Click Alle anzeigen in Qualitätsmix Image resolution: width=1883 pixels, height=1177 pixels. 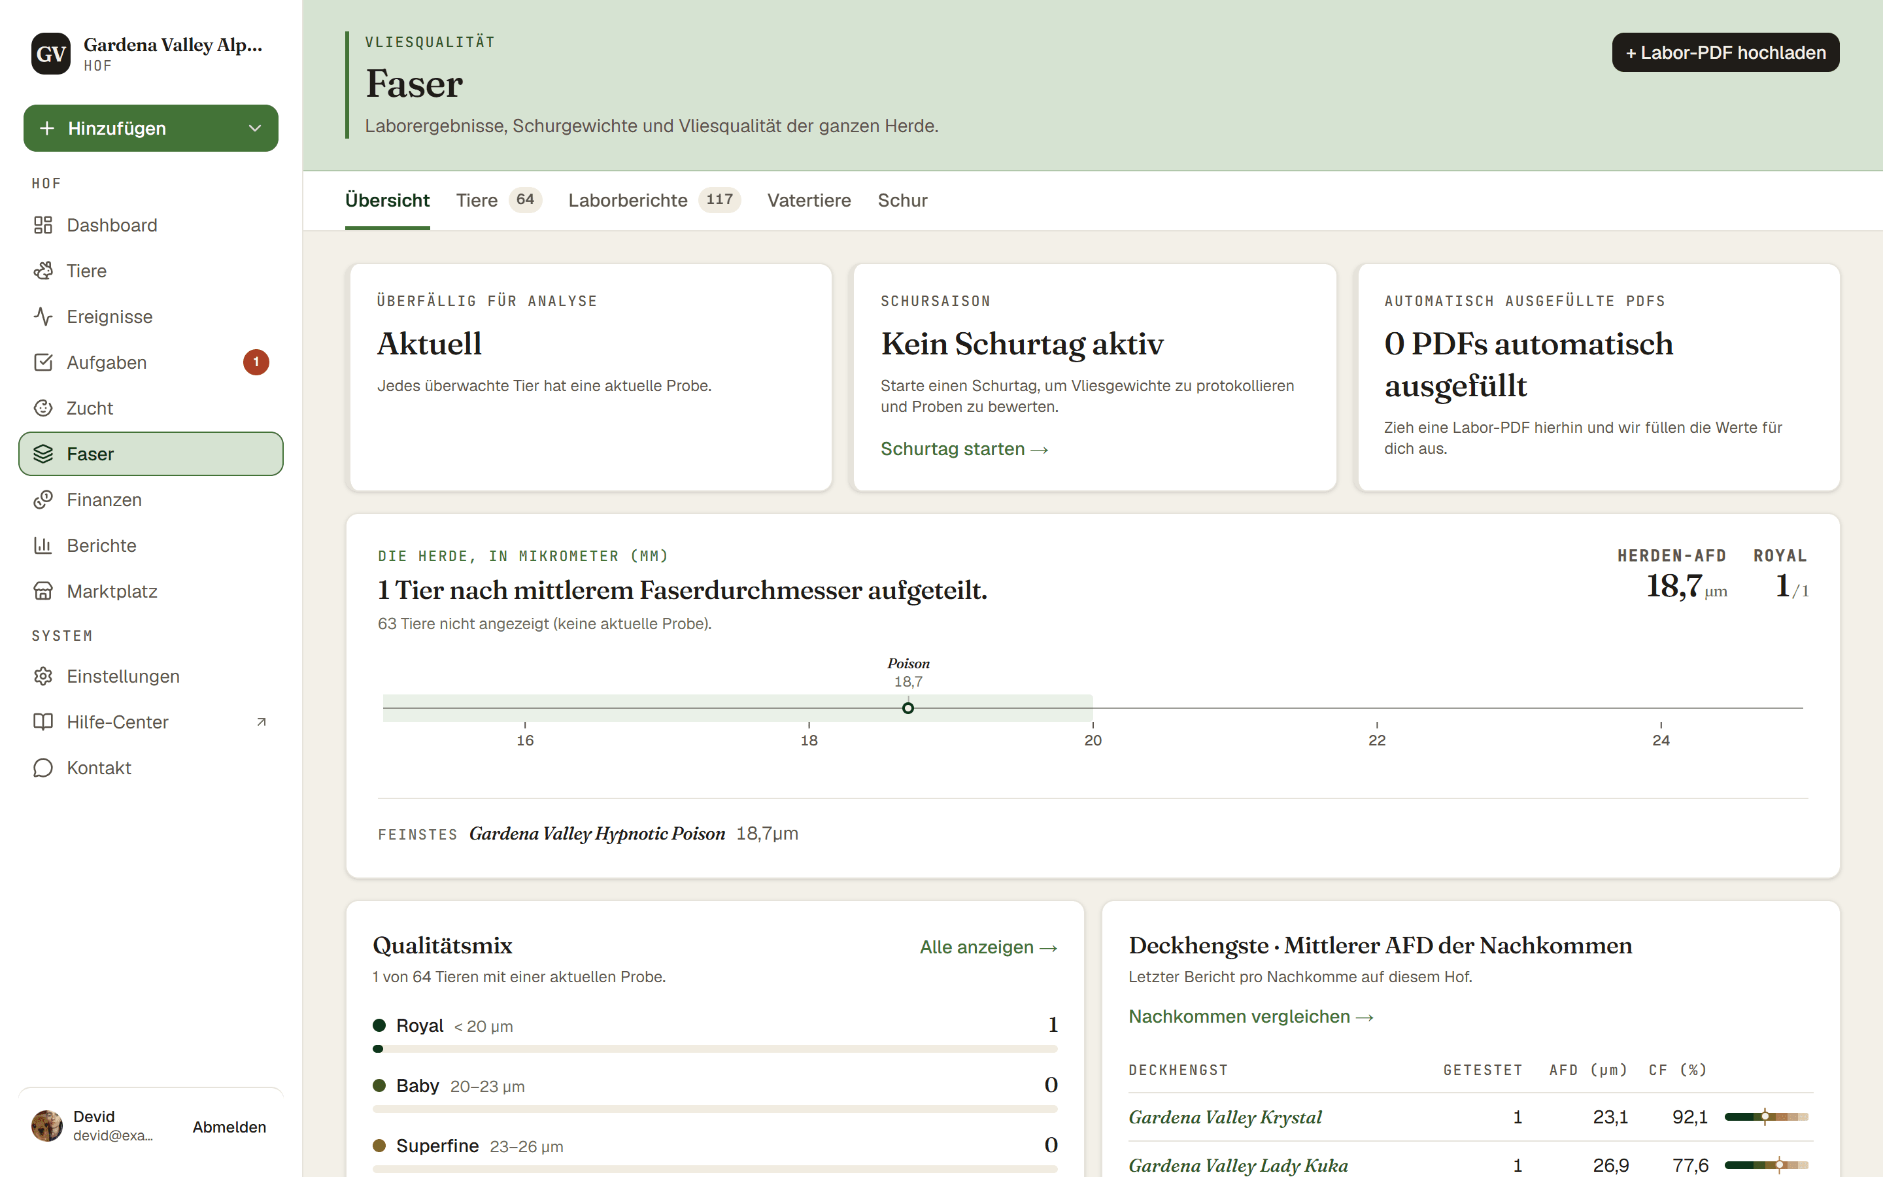pyautogui.click(x=988, y=947)
